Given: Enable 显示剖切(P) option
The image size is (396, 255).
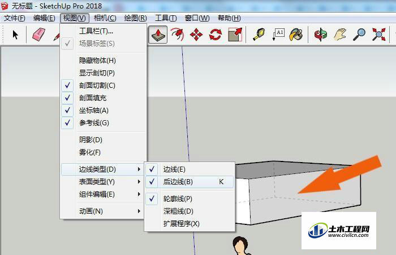Looking at the screenshot, I should click(104, 73).
